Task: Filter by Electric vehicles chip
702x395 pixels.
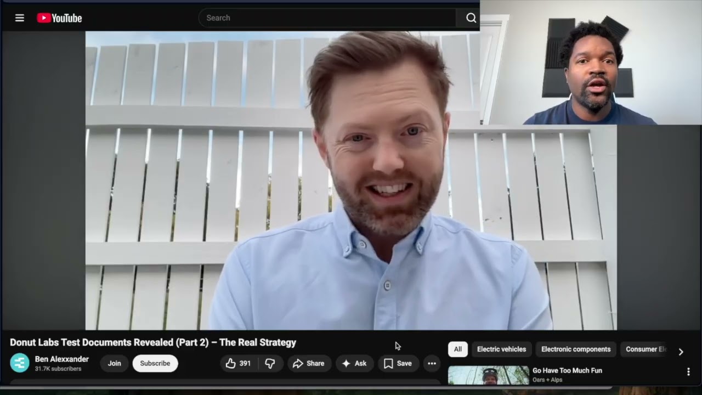Action: (501, 349)
